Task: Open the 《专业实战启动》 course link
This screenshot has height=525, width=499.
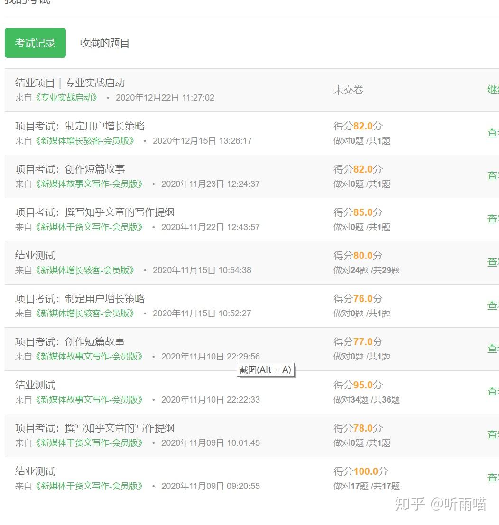Action: coord(66,98)
